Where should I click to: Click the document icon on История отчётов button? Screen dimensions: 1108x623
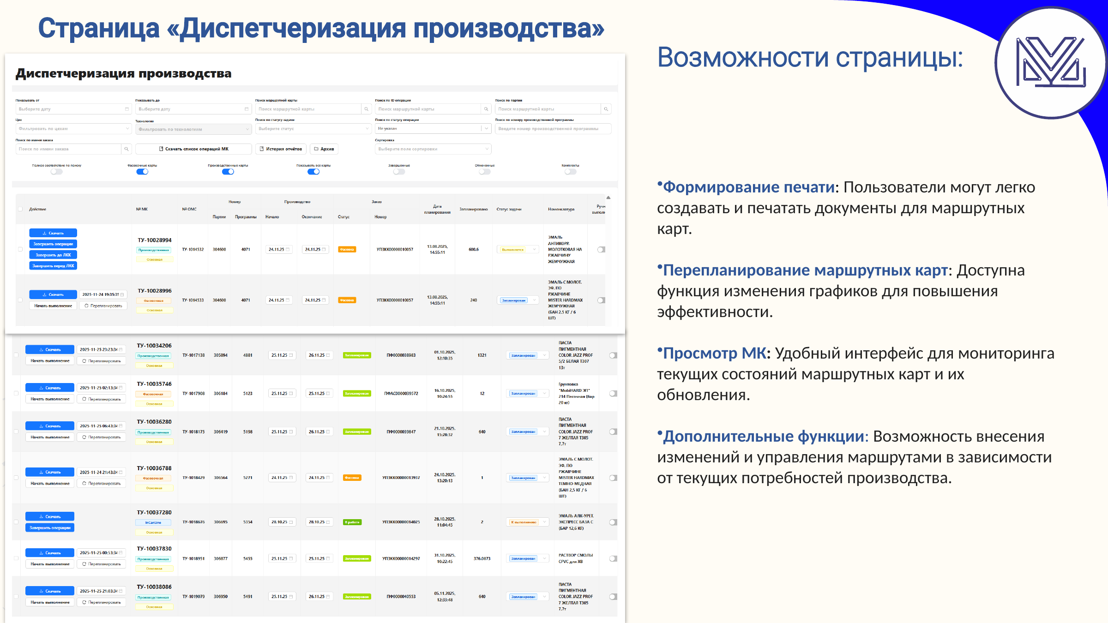coord(262,149)
